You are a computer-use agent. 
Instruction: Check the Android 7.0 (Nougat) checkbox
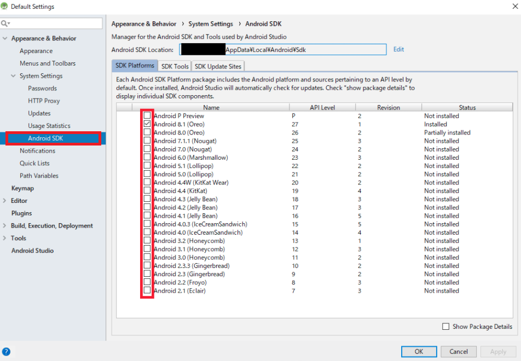click(147, 149)
